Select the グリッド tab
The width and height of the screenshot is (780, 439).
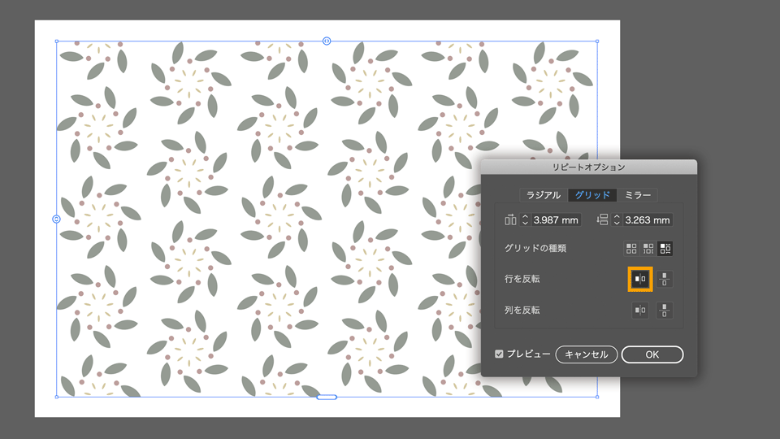coord(592,195)
